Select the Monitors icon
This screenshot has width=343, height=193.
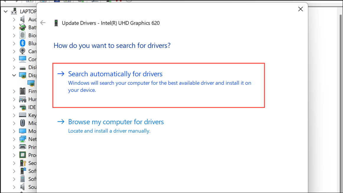tap(22, 131)
